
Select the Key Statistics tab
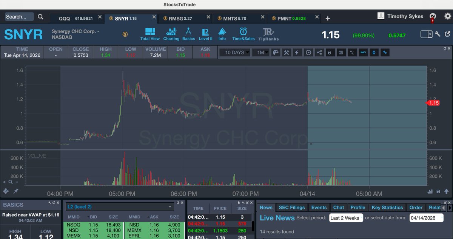(x=387, y=207)
